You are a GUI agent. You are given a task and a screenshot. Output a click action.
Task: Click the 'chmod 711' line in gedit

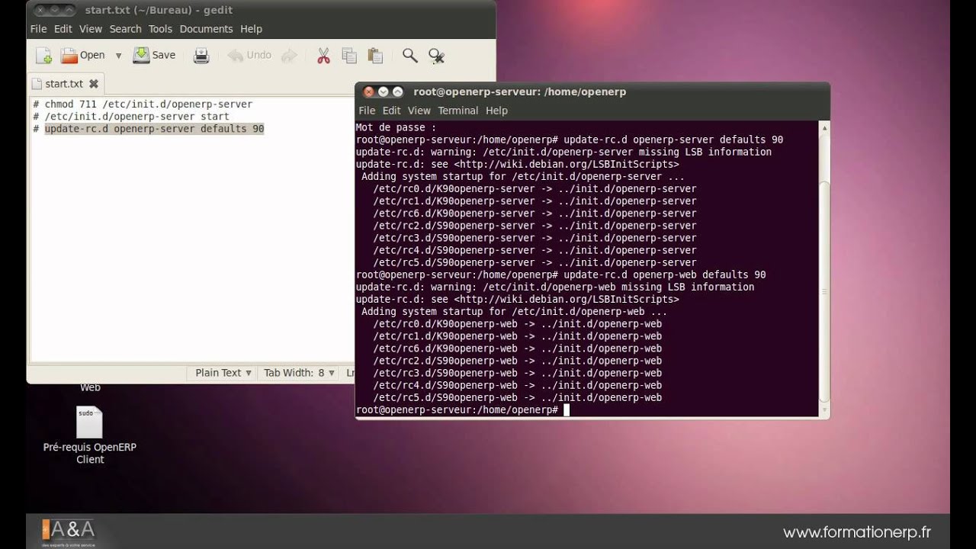point(142,104)
